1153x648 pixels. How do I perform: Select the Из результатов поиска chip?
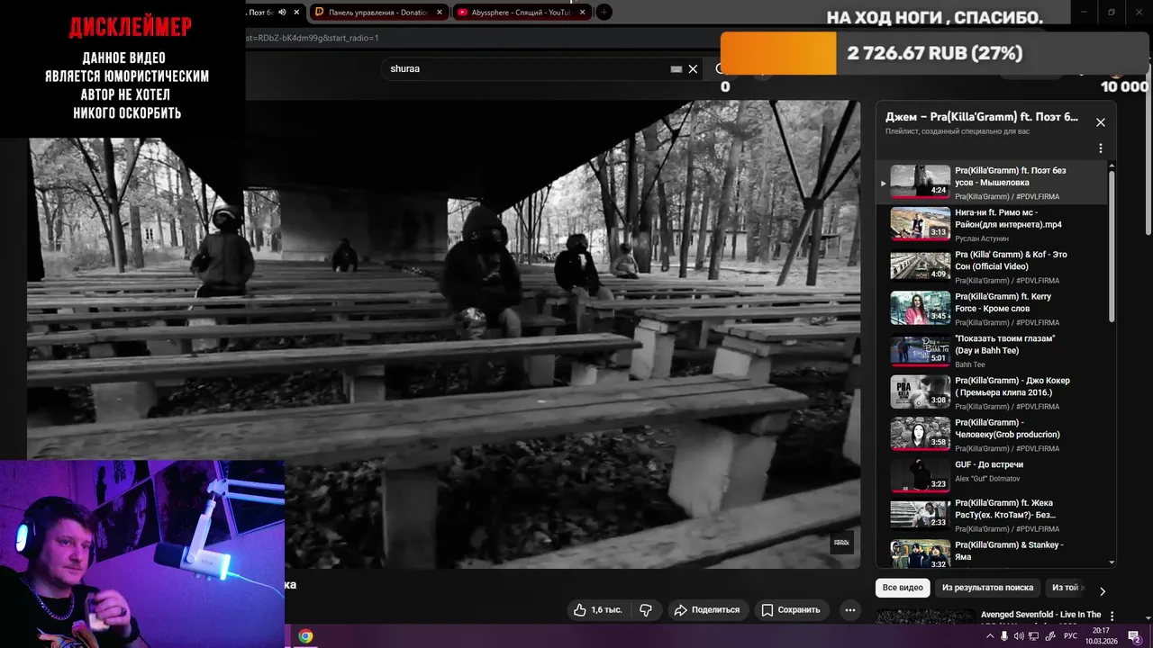987,588
